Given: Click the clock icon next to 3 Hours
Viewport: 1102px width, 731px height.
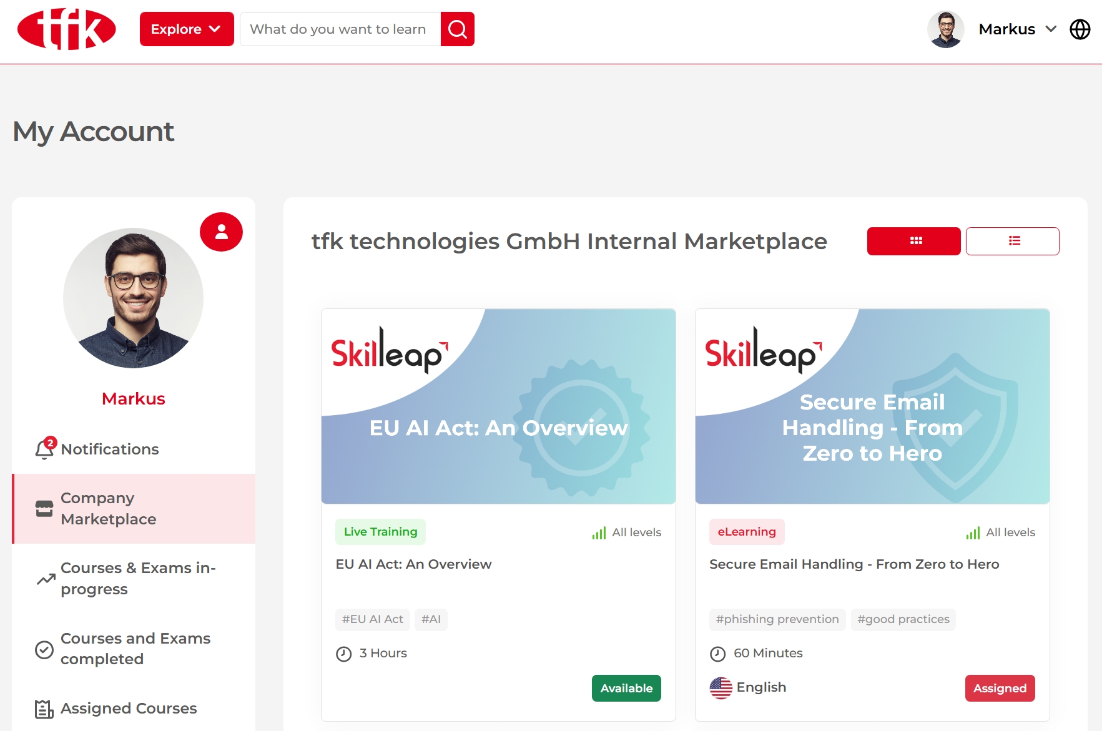Looking at the screenshot, I should tap(344, 654).
